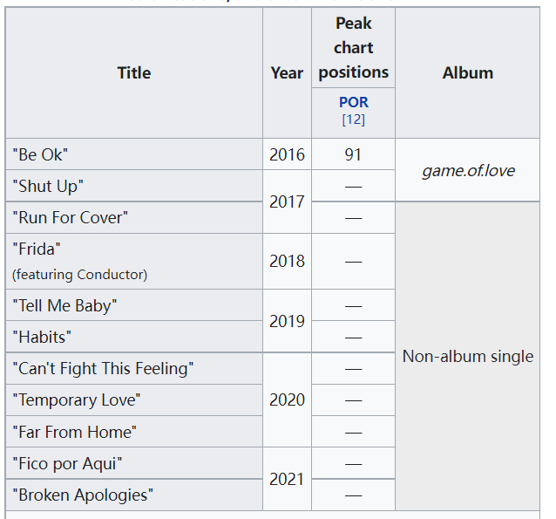Screen dimensions: 556x519
Task: Click the "featuring Conductor" subtext
Action: [x=80, y=274]
